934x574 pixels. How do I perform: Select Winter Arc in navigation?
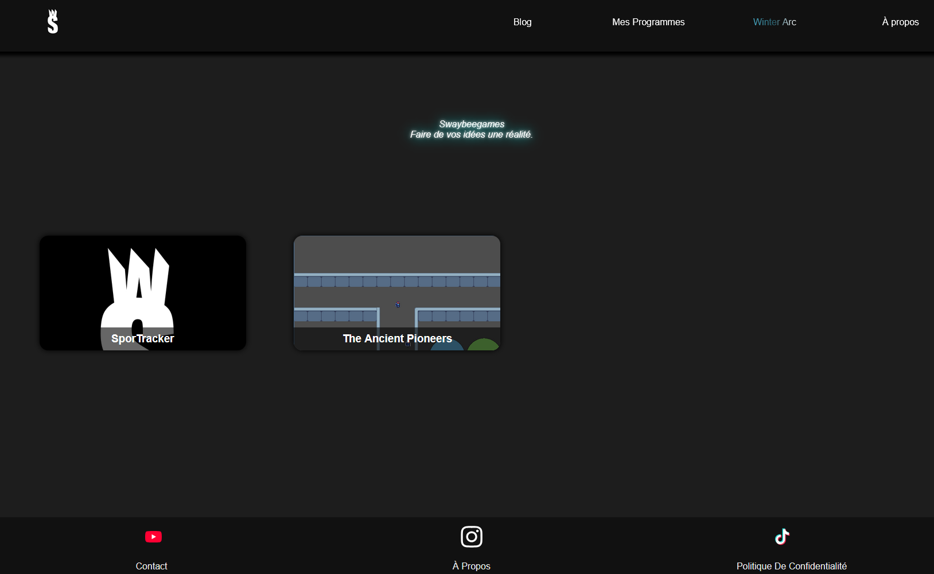point(774,22)
